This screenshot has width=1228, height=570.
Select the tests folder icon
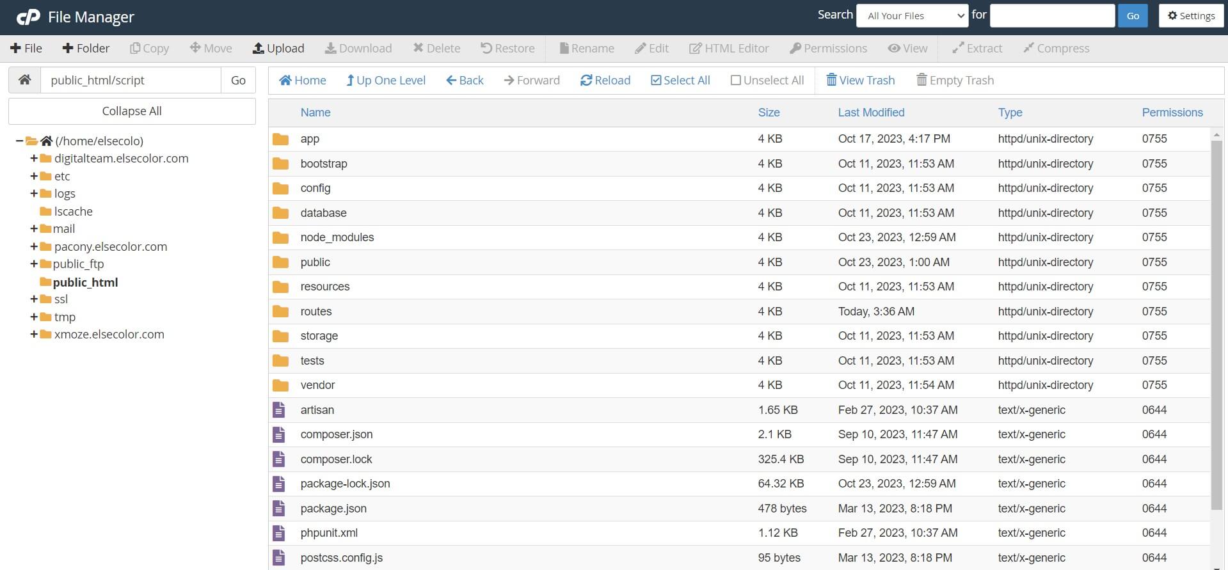point(280,361)
